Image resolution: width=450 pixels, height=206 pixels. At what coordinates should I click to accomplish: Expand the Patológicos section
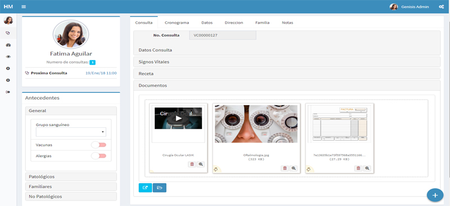pyautogui.click(x=71, y=176)
